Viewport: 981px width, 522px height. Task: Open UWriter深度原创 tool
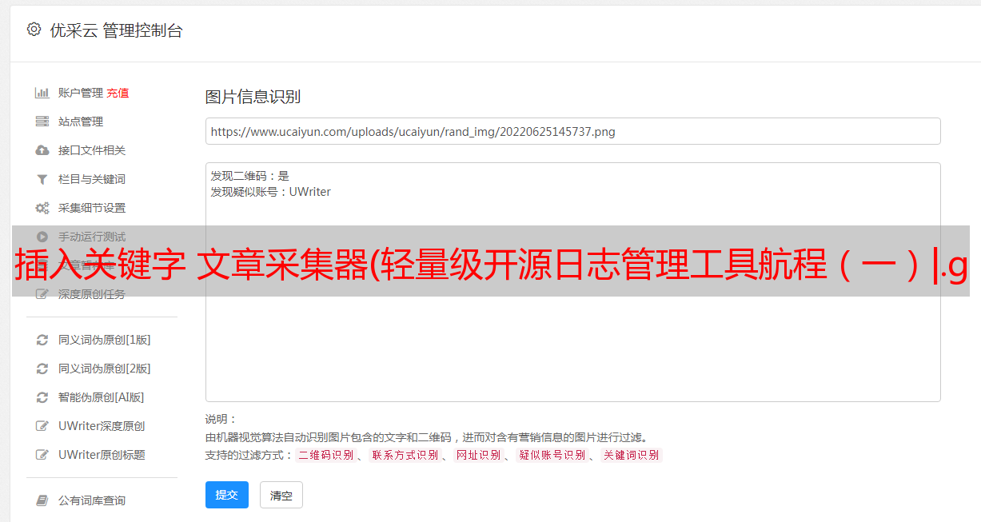point(102,426)
